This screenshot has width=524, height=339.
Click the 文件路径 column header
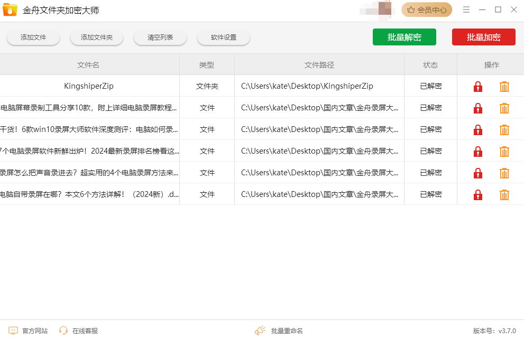coord(319,65)
